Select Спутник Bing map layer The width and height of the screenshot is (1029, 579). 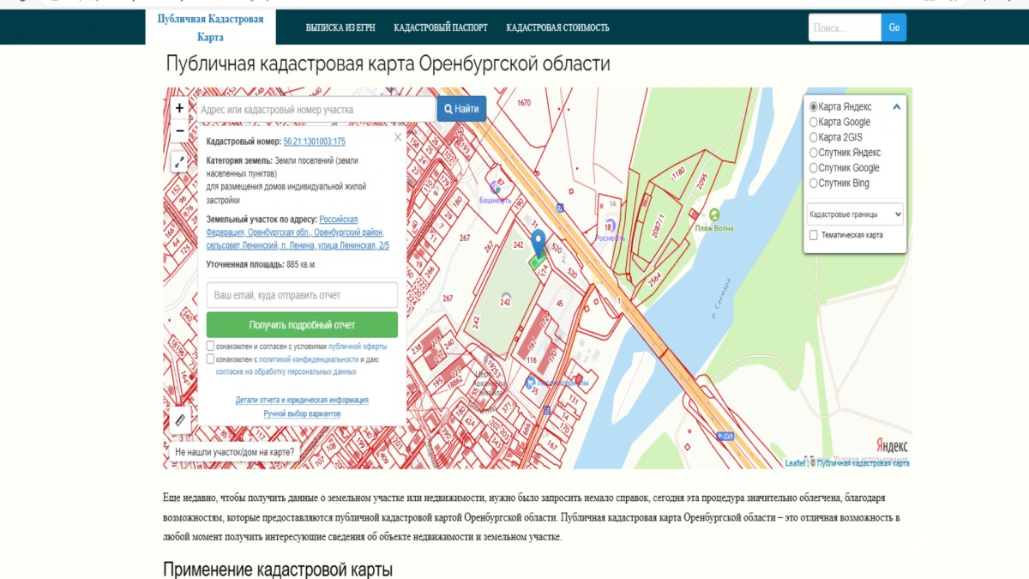pyautogui.click(x=814, y=184)
